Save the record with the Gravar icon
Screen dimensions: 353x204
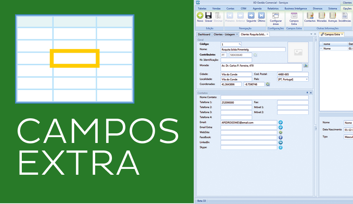coord(208,16)
